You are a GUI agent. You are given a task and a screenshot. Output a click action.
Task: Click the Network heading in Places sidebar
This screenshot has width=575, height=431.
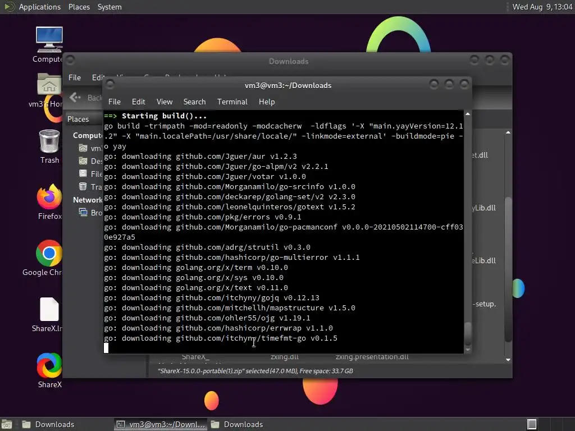click(88, 200)
